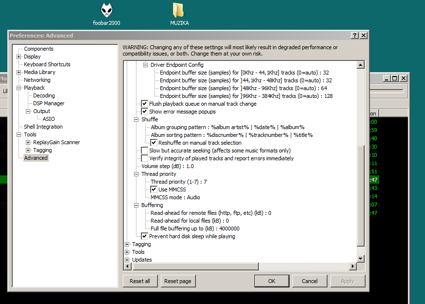Open the foobar2000 desktop icon
The height and width of the screenshot is (304, 425).
(107, 14)
